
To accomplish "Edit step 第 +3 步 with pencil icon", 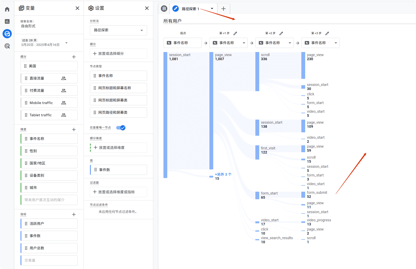I will click(x=327, y=33).
